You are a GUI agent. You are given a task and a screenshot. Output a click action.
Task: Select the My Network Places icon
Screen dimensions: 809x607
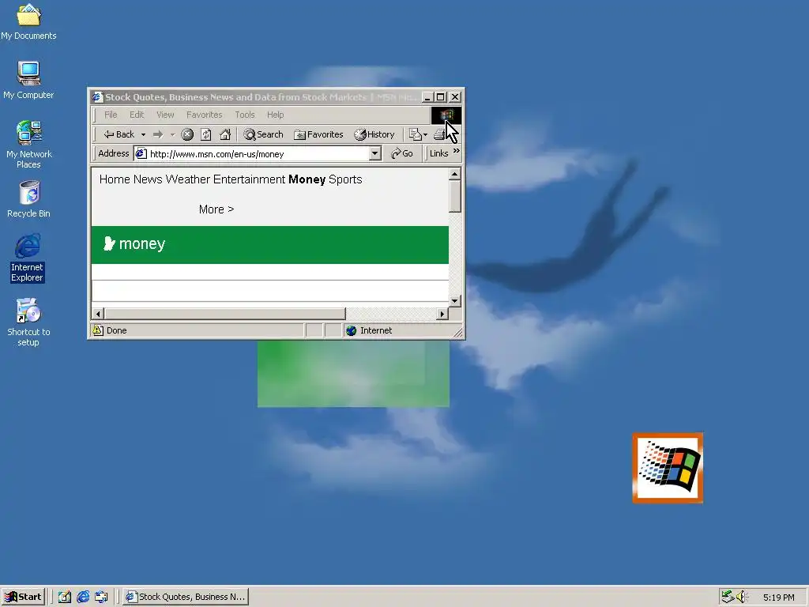point(28,145)
